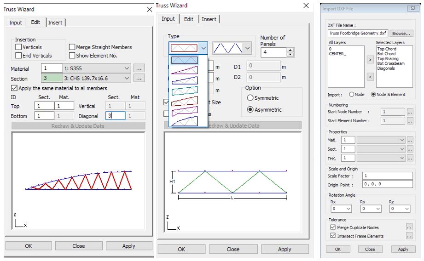Click ellipsis beside Start Node Number

point(410,112)
